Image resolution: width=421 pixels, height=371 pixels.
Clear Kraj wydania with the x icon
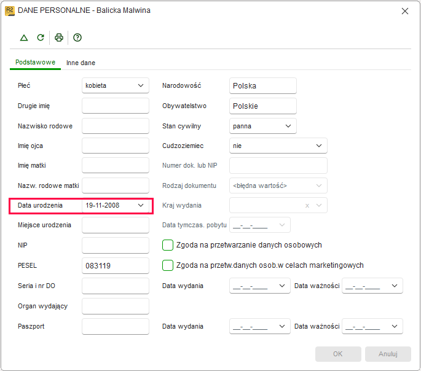pos(307,206)
